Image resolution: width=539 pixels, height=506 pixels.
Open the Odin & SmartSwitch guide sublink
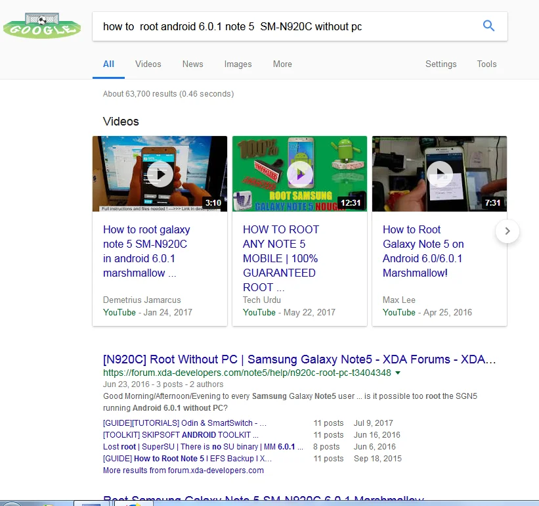point(184,423)
